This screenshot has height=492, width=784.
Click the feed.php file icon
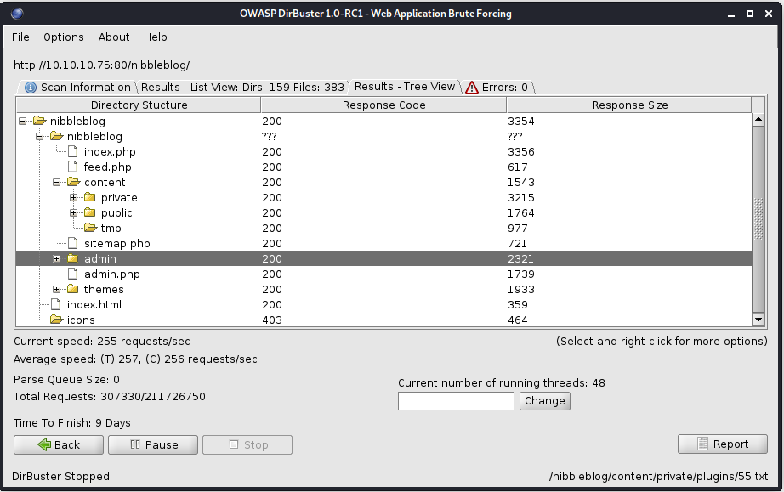[73, 167]
